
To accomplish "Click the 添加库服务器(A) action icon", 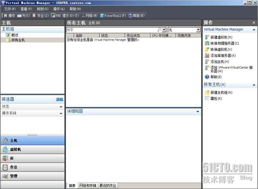I will click(207, 56).
